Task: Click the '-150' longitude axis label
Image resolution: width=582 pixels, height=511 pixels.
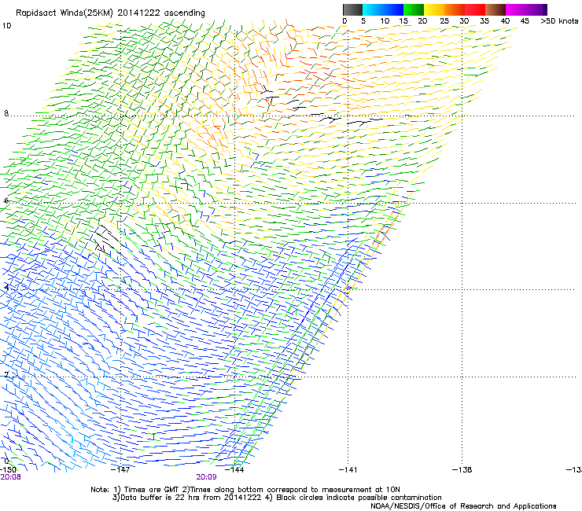Action: 8,469
